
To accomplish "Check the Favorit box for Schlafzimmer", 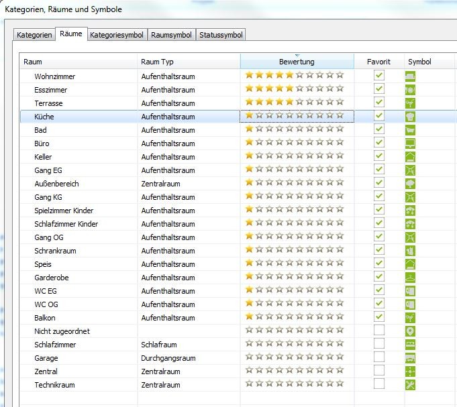I will (x=379, y=344).
